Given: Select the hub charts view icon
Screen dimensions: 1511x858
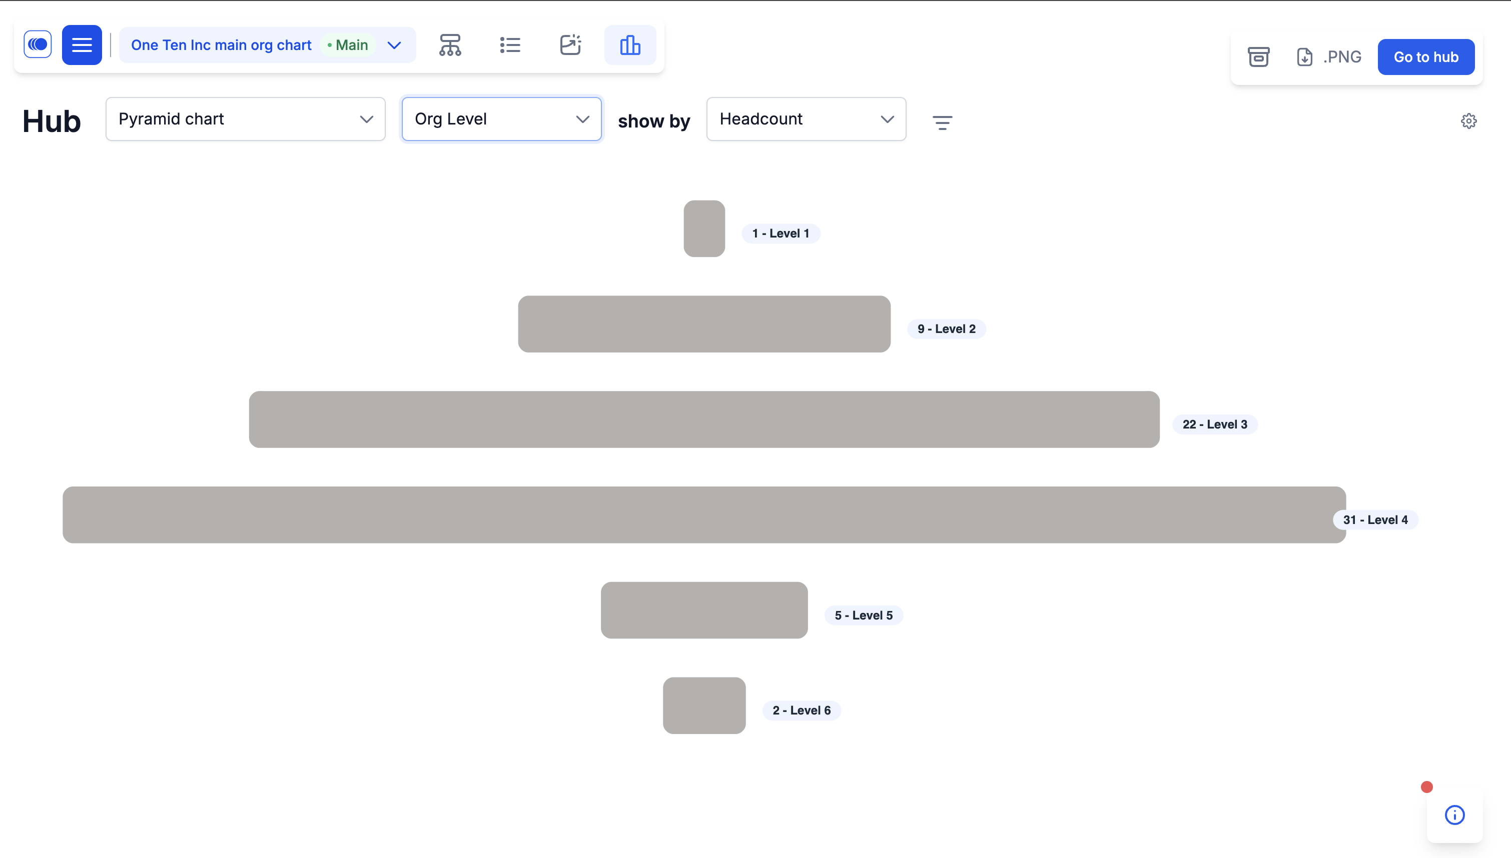Looking at the screenshot, I should [629, 45].
